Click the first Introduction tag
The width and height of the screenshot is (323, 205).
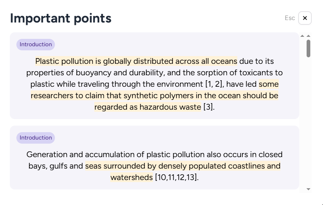click(x=36, y=45)
